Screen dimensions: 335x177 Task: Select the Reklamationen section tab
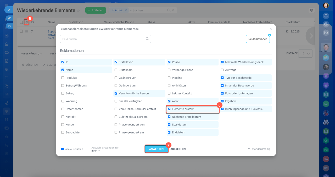258,39
